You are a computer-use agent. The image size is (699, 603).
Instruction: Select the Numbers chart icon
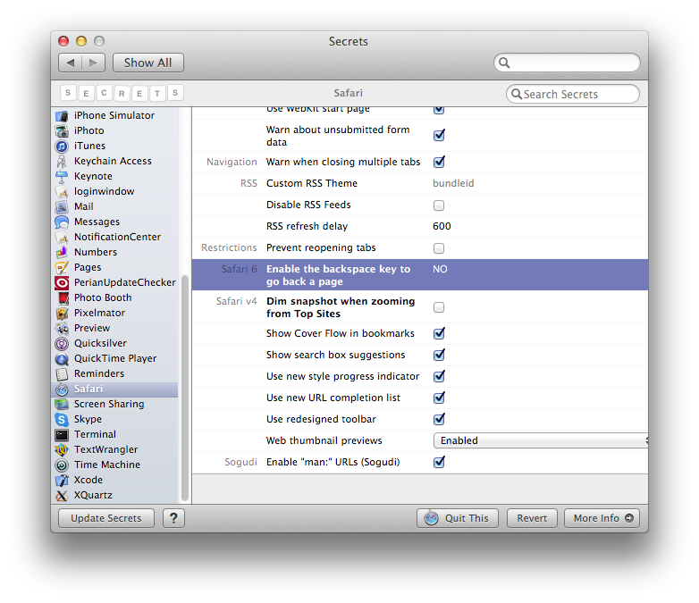click(62, 252)
